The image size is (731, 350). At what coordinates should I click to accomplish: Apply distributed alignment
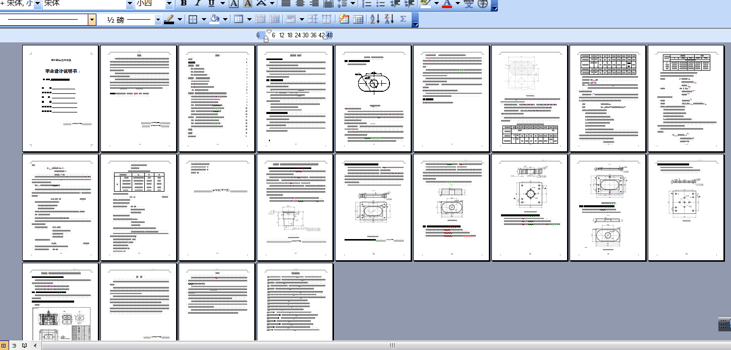[x=328, y=4]
